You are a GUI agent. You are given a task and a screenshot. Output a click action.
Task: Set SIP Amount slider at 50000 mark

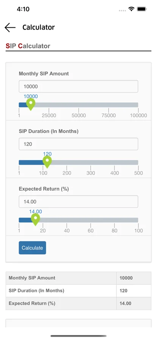coord(78,105)
